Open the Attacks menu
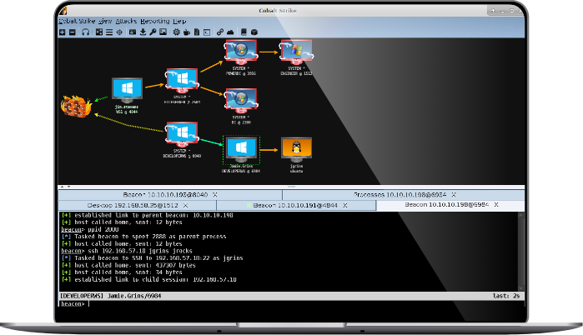583x335 pixels. (x=128, y=20)
